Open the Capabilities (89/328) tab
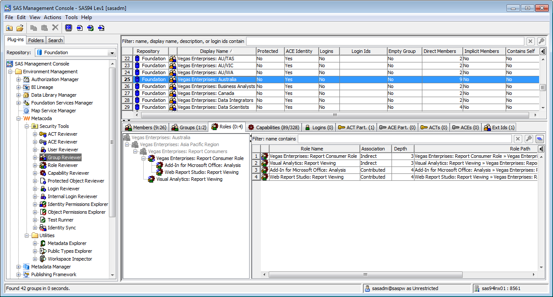Screen dimensions: 553x297 coord(273,127)
